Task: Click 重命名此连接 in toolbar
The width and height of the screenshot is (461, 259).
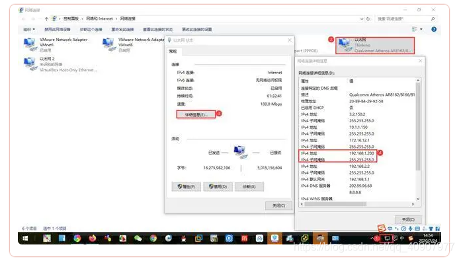Action: tap(122, 29)
